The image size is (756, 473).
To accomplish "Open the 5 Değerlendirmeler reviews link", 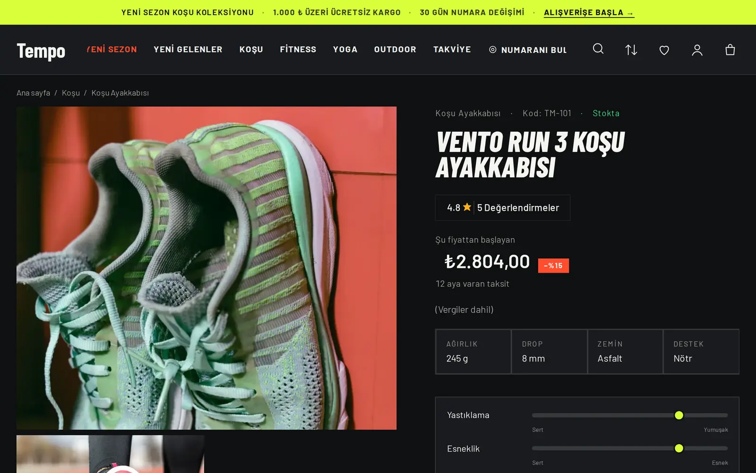I will (x=518, y=207).
